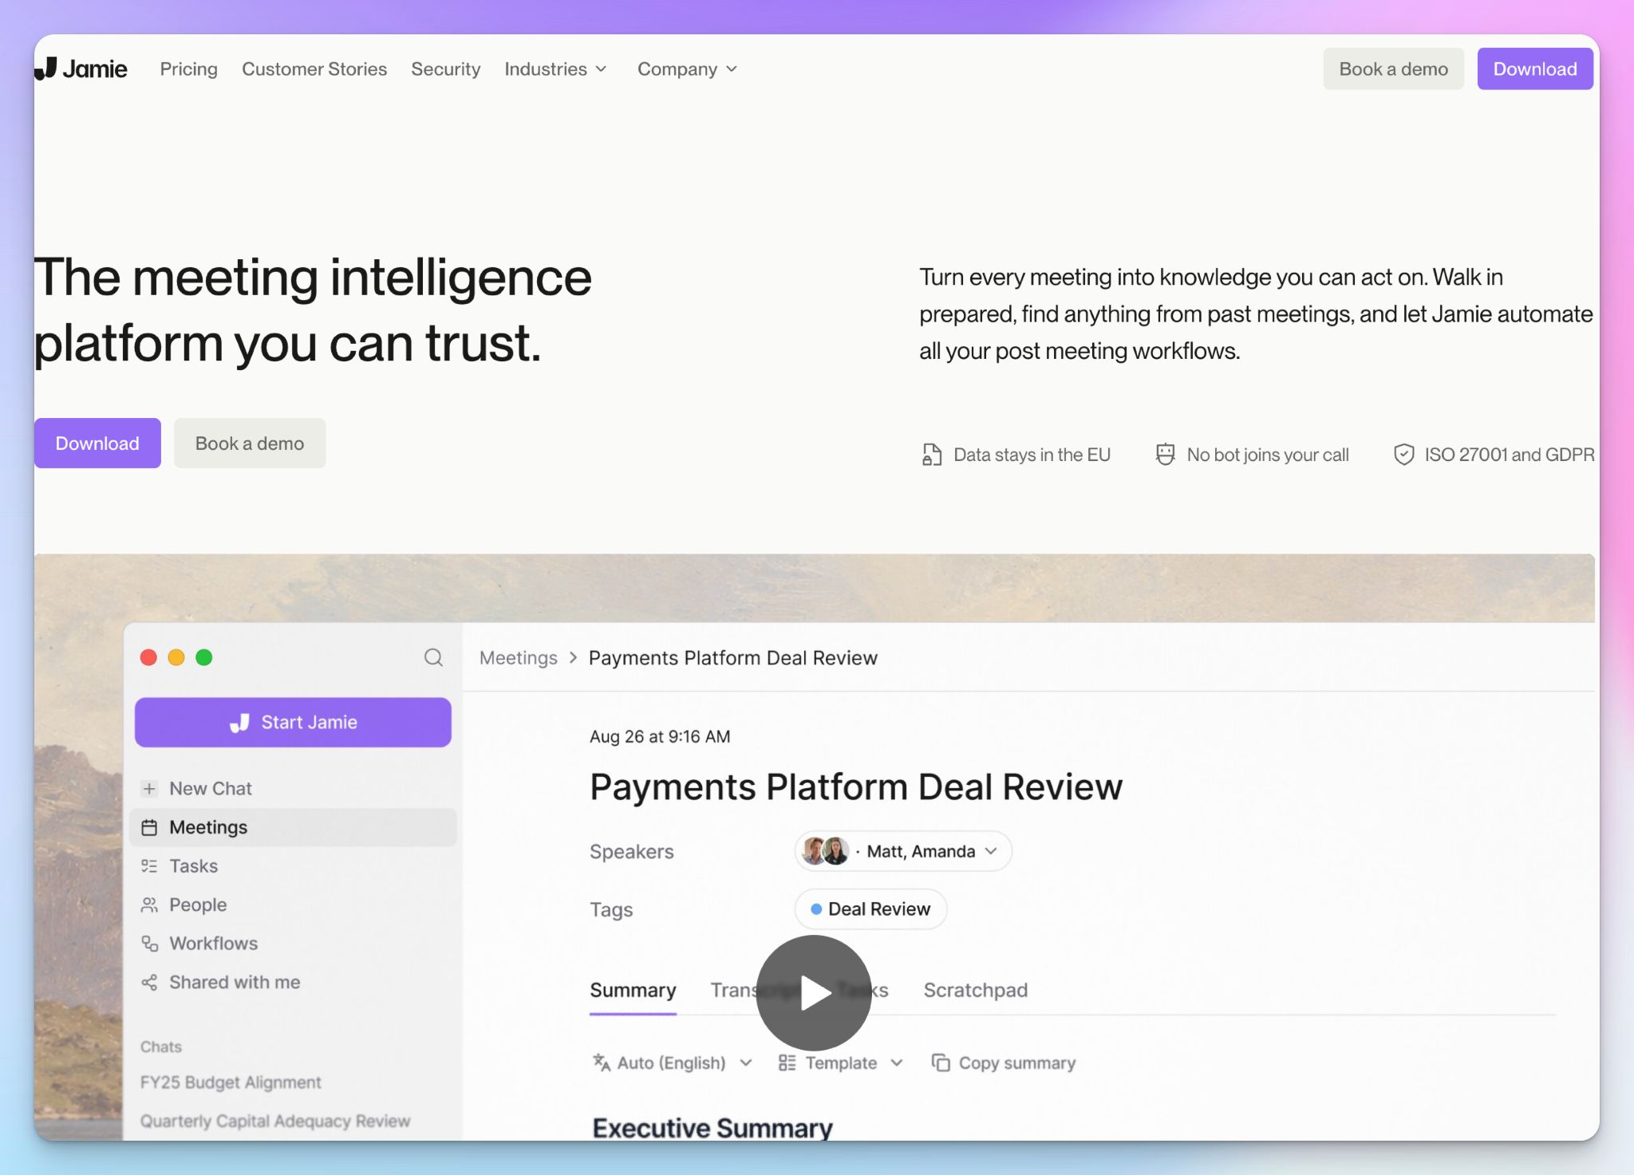This screenshot has width=1634, height=1175.
Task: Expand the Industries menu
Action: 555,69
